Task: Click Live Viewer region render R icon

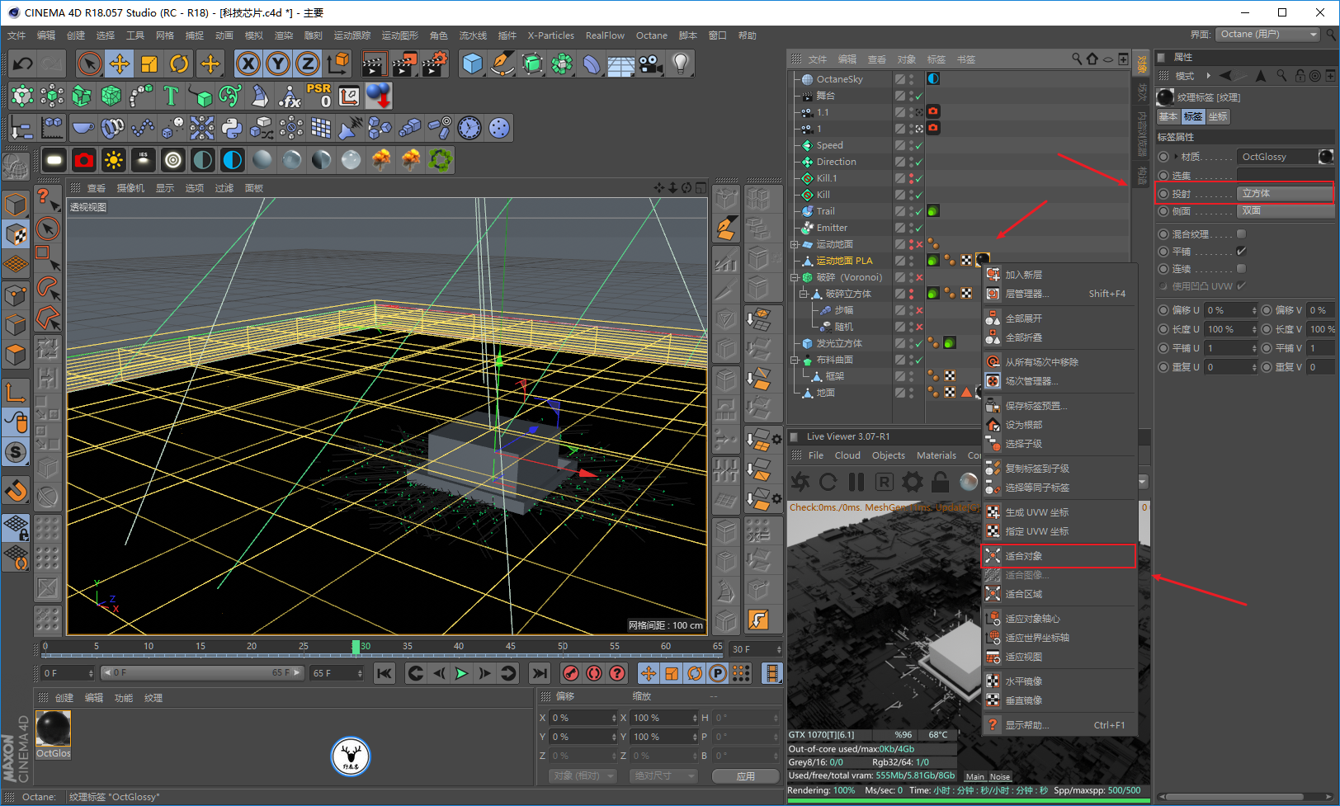Action: 885,482
